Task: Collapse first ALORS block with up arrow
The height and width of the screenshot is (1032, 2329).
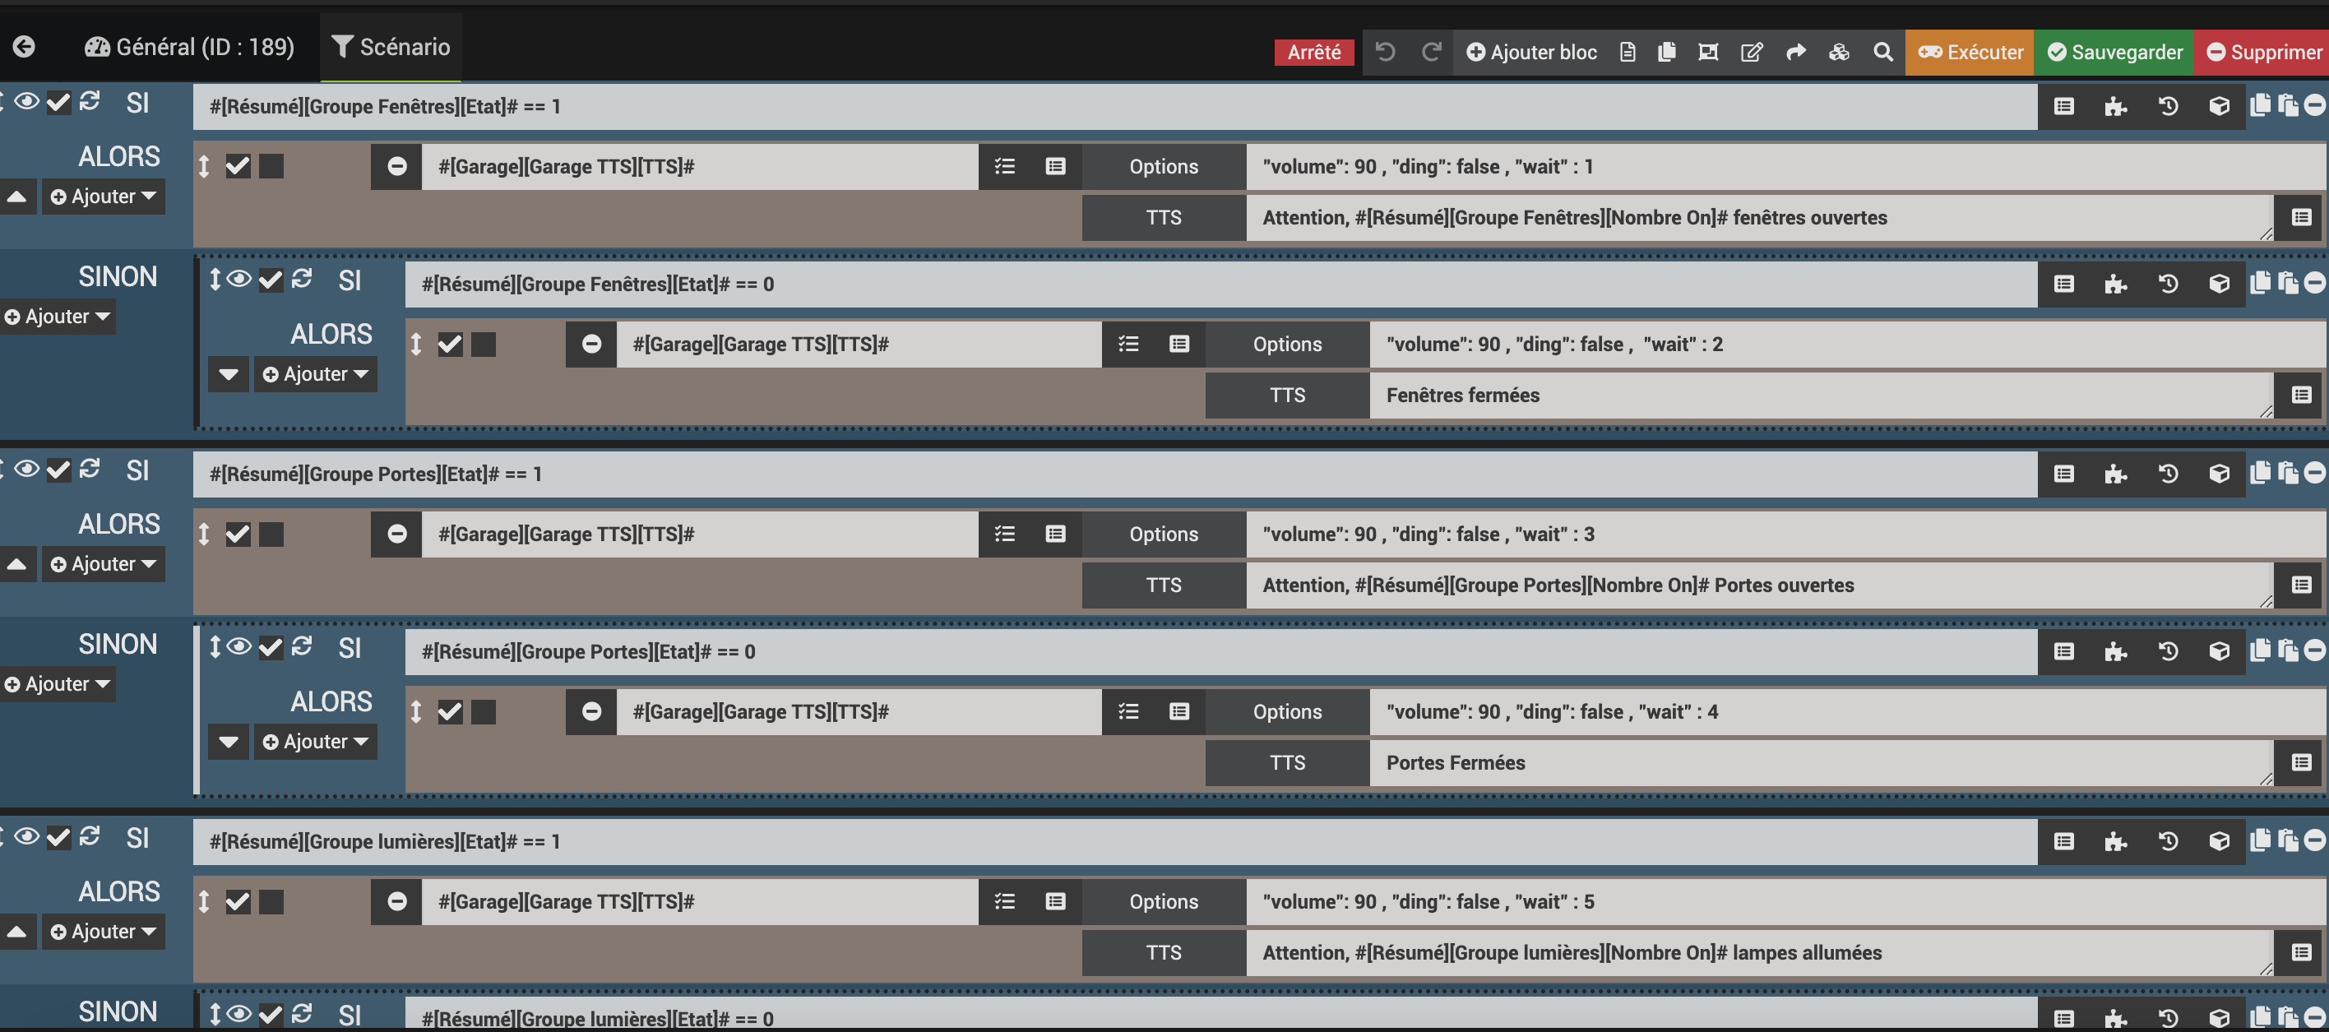Action: click(x=16, y=197)
